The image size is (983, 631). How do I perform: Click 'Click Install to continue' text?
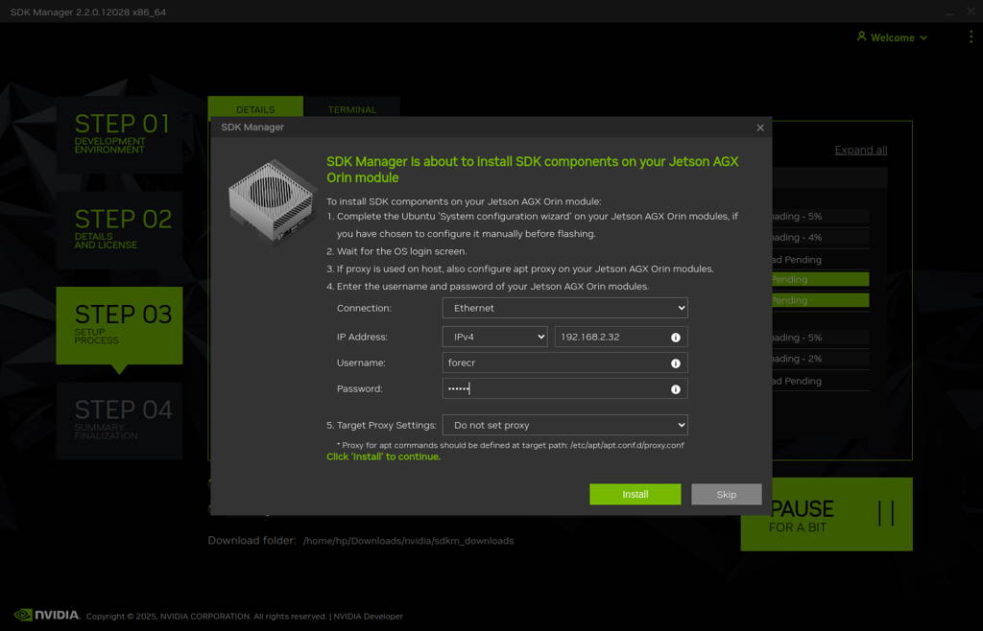383,457
